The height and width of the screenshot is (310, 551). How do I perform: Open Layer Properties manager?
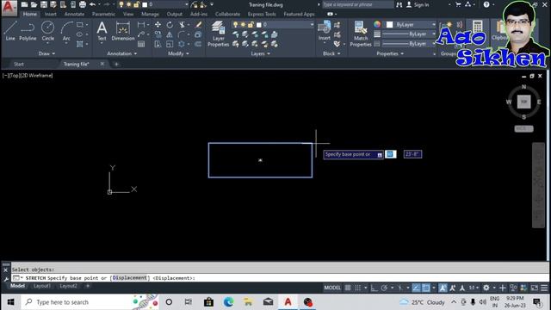218,34
